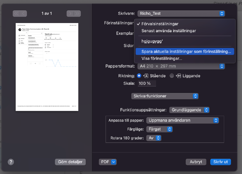Viewport: 242px width, 174px height.
Task: Click the help question mark icon
Action: (11, 162)
